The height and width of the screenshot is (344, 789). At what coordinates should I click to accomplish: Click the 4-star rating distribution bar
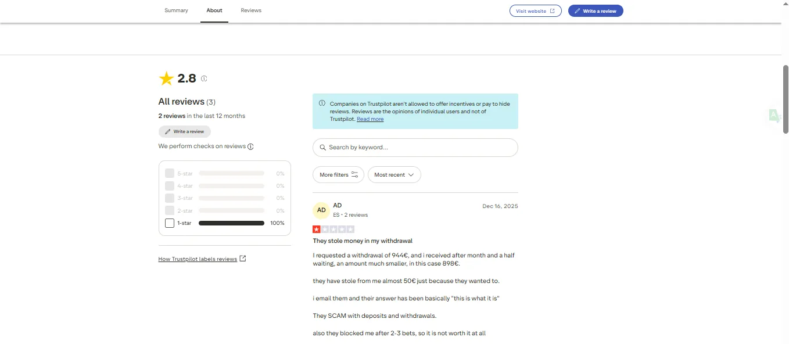click(x=231, y=186)
